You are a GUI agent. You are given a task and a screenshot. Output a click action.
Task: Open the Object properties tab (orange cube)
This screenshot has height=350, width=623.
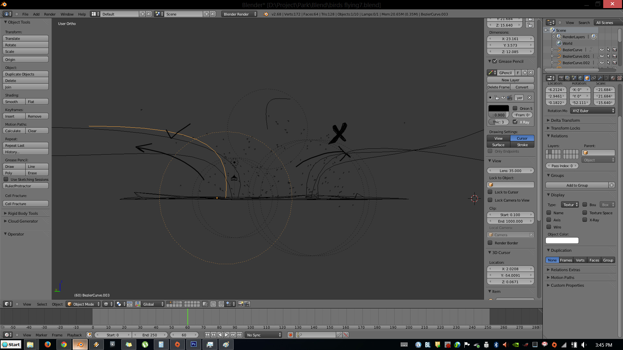[x=587, y=78]
